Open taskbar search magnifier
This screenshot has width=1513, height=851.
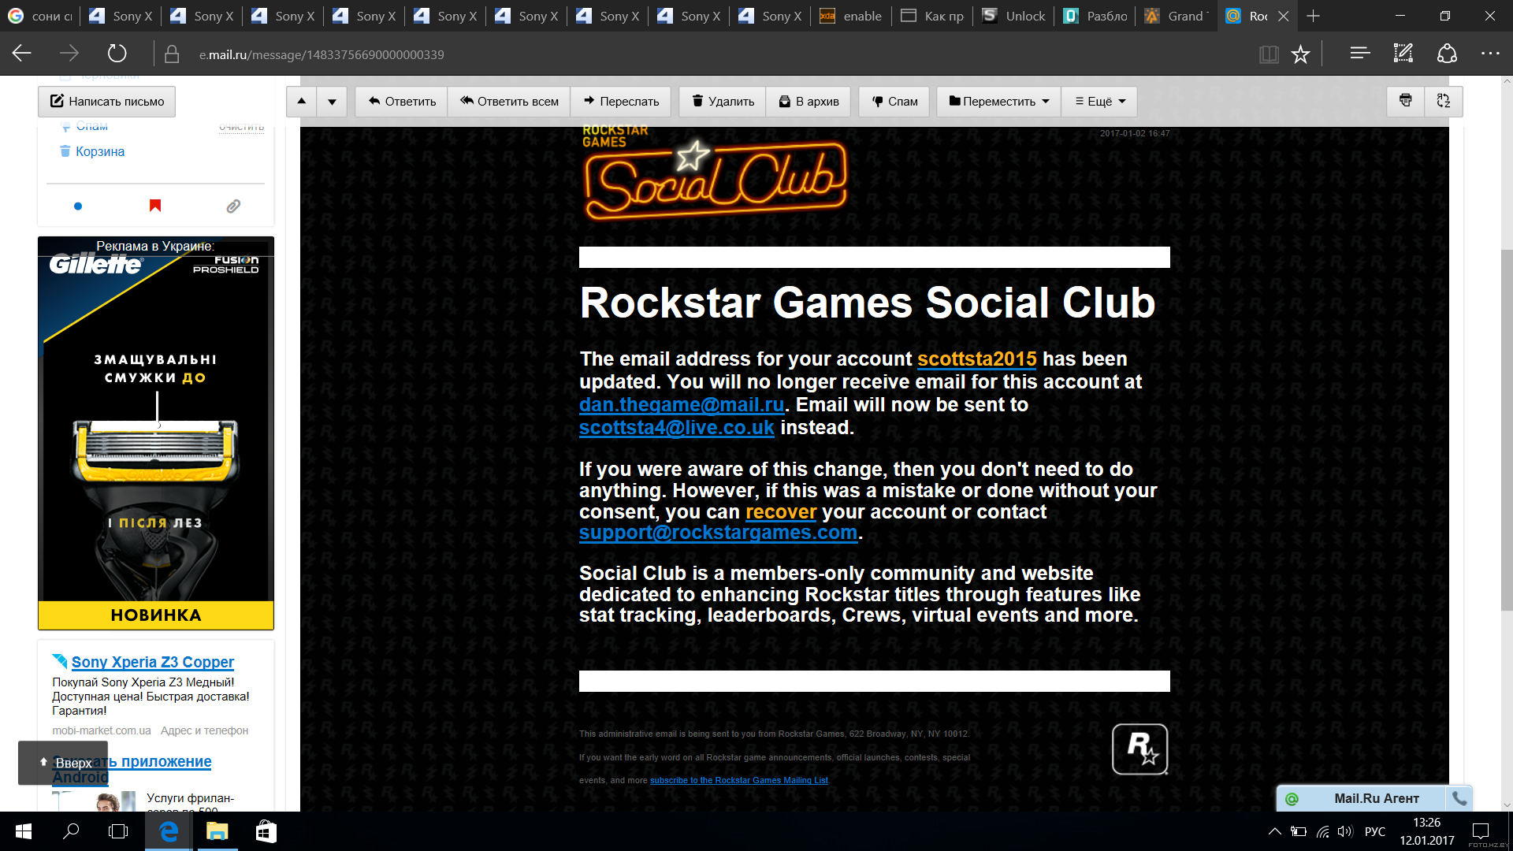[x=71, y=831]
